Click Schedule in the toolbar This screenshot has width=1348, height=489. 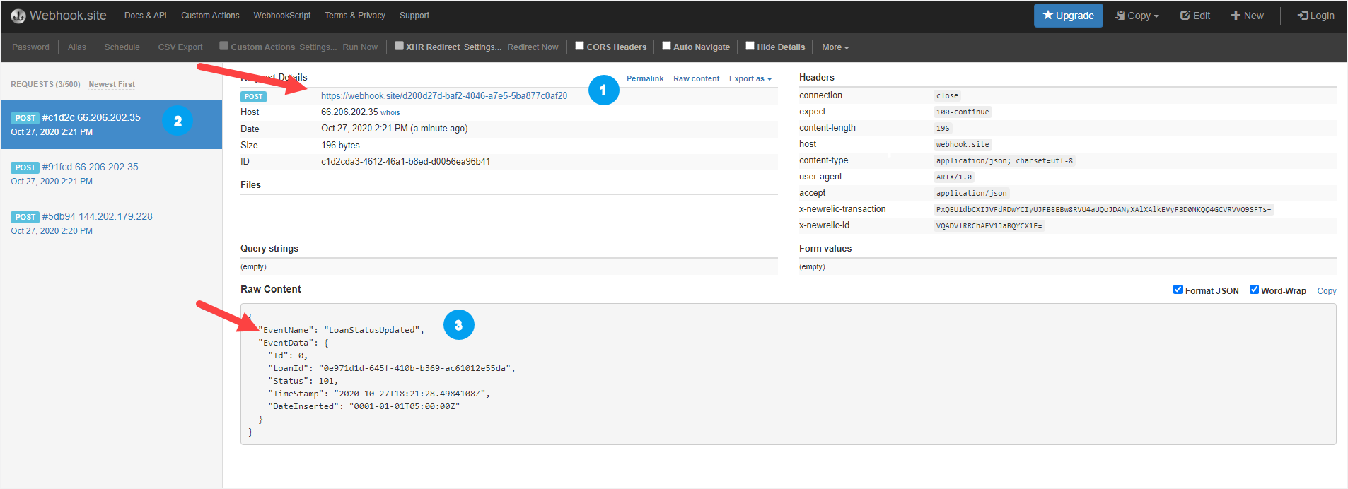(x=122, y=47)
